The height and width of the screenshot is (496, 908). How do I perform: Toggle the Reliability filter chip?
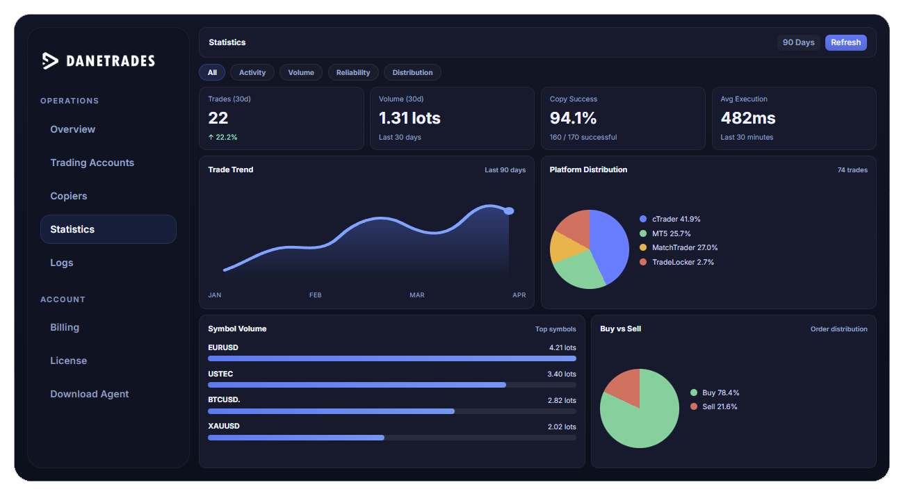click(x=353, y=72)
